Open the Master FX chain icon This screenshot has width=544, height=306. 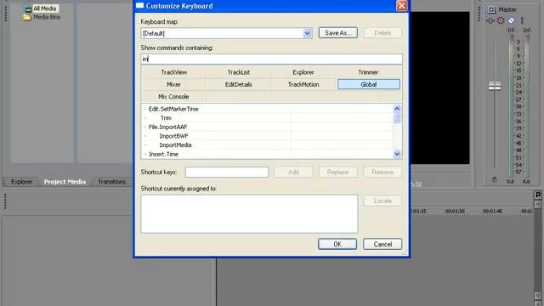(x=490, y=20)
